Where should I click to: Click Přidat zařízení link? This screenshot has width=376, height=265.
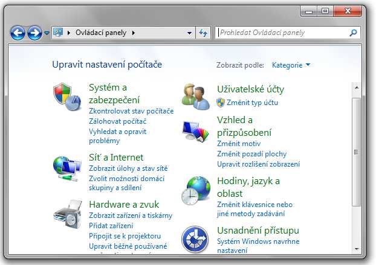pos(111,226)
